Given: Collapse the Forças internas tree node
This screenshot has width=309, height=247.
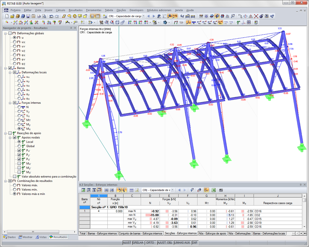Looking at the screenshot, I should (10, 103).
